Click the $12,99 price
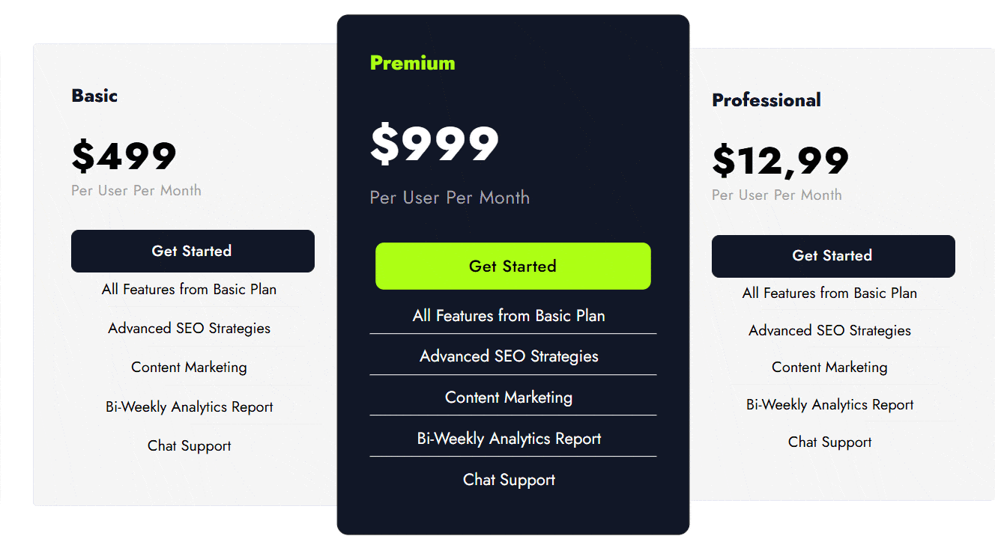 click(780, 160)
